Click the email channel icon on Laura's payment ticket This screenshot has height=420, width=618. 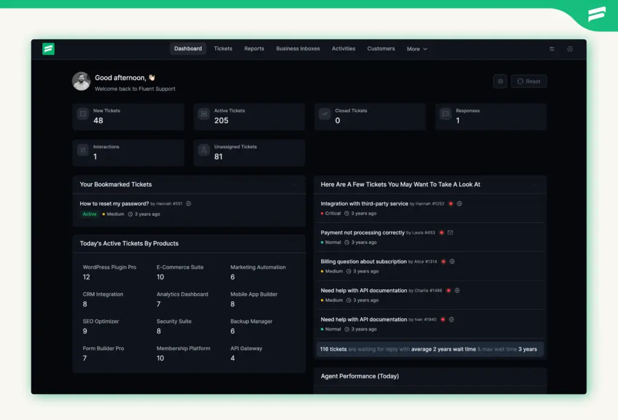450,232
